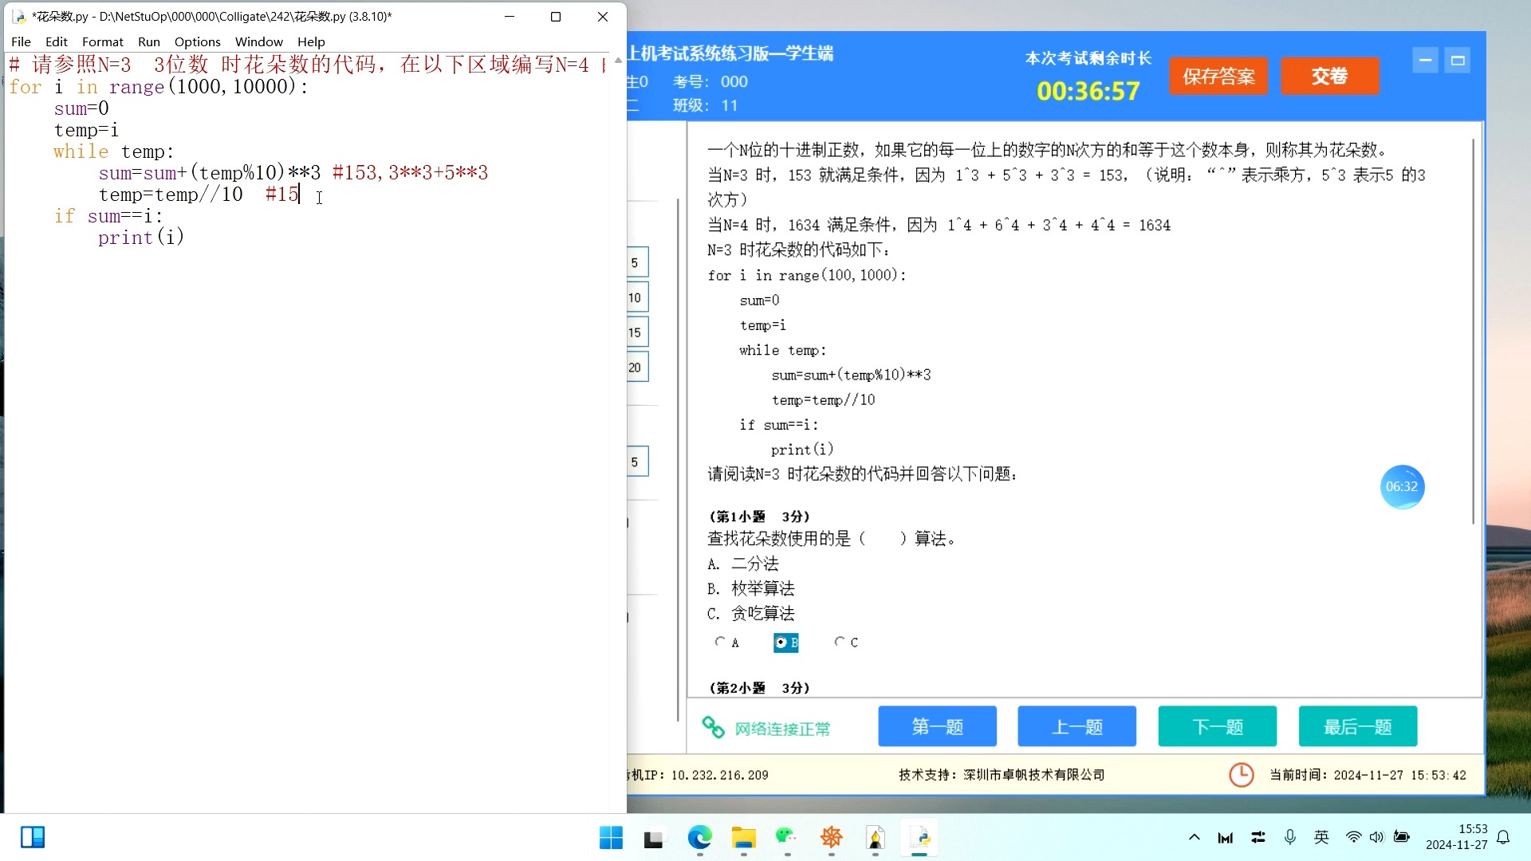Select radio option A for question 1
This screenshot has height=861, width=1531.
point(721,642)
